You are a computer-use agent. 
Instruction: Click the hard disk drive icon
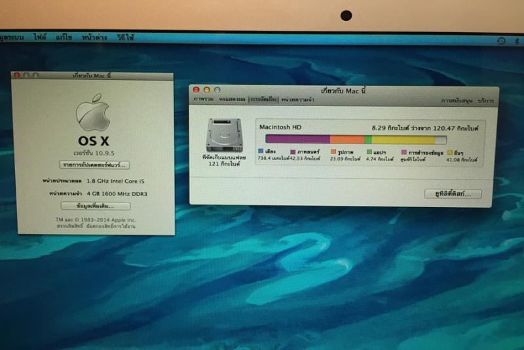pos(224,135)
